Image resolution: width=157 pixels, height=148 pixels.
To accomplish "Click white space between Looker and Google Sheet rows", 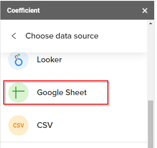I will point(74,75).
